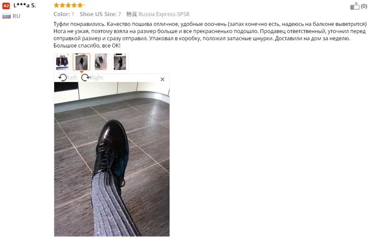This screenshot has height=239, width=375.
Task: Open the first review photo thumbnail
Action: click(x=62, y=62)
